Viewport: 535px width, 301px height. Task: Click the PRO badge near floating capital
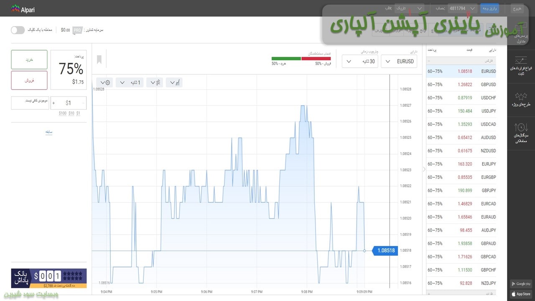click(x=77, y=30)
